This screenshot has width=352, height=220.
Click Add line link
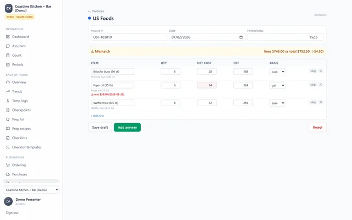97,116
